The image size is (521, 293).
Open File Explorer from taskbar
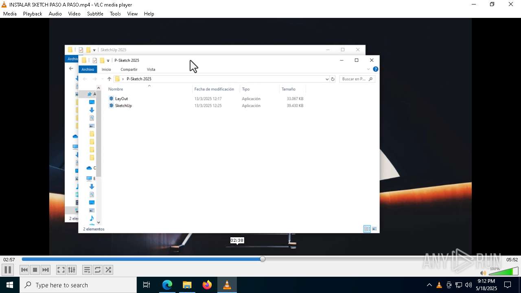tap(187, 285)
